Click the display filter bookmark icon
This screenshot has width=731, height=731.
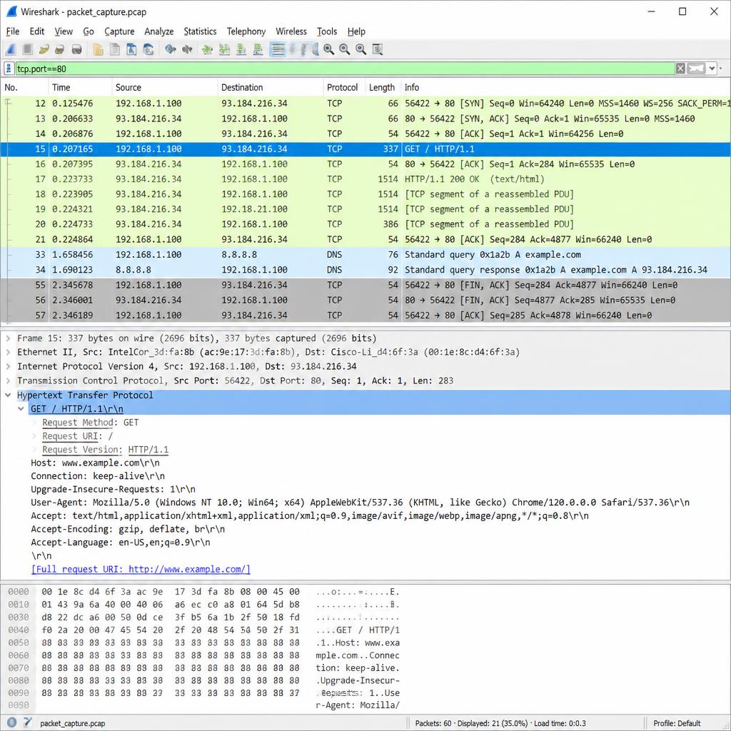[x=9, y=69]
